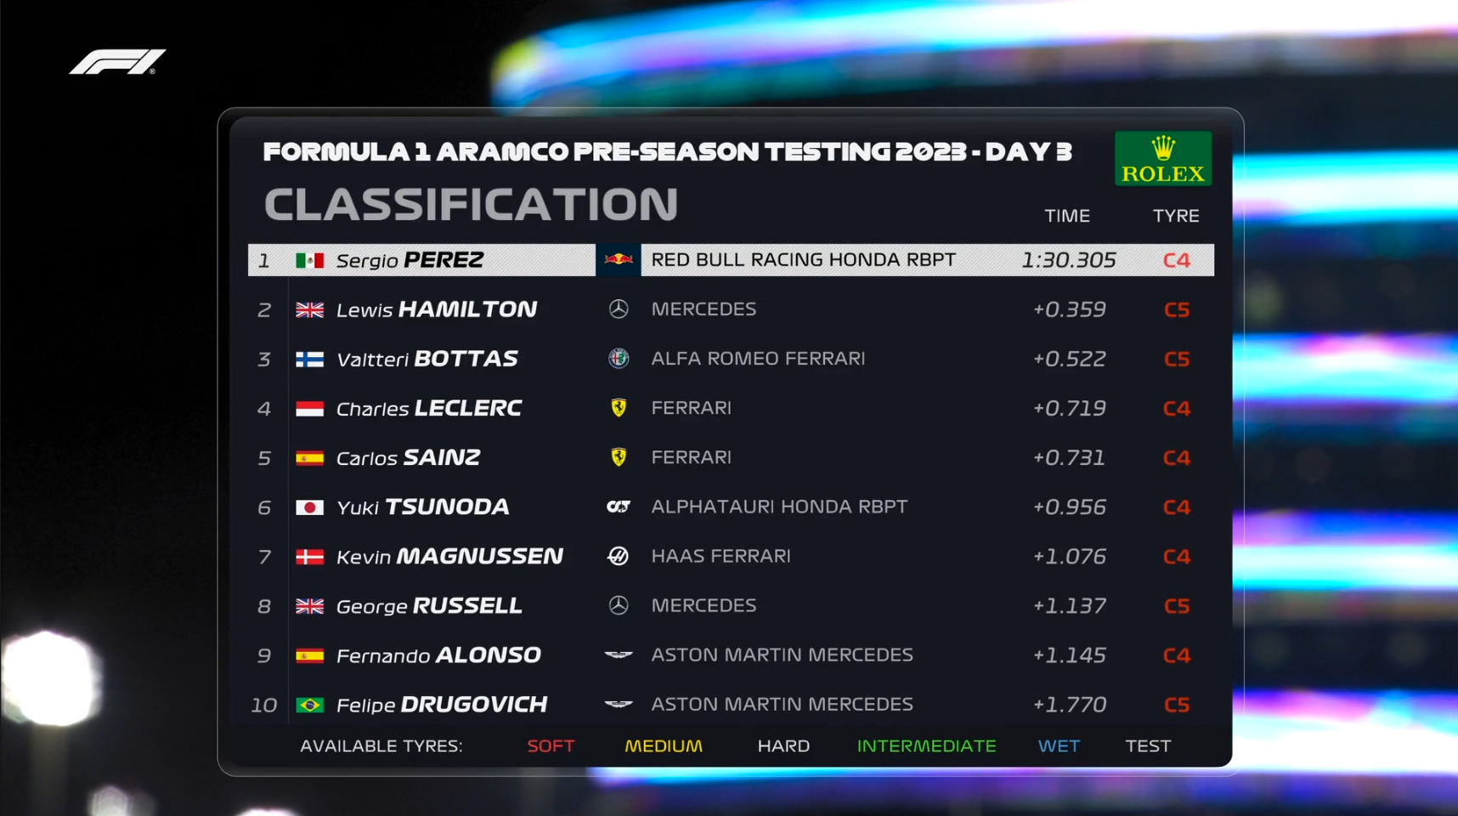Click the Mexican flag next to Perez

(309, 260)
